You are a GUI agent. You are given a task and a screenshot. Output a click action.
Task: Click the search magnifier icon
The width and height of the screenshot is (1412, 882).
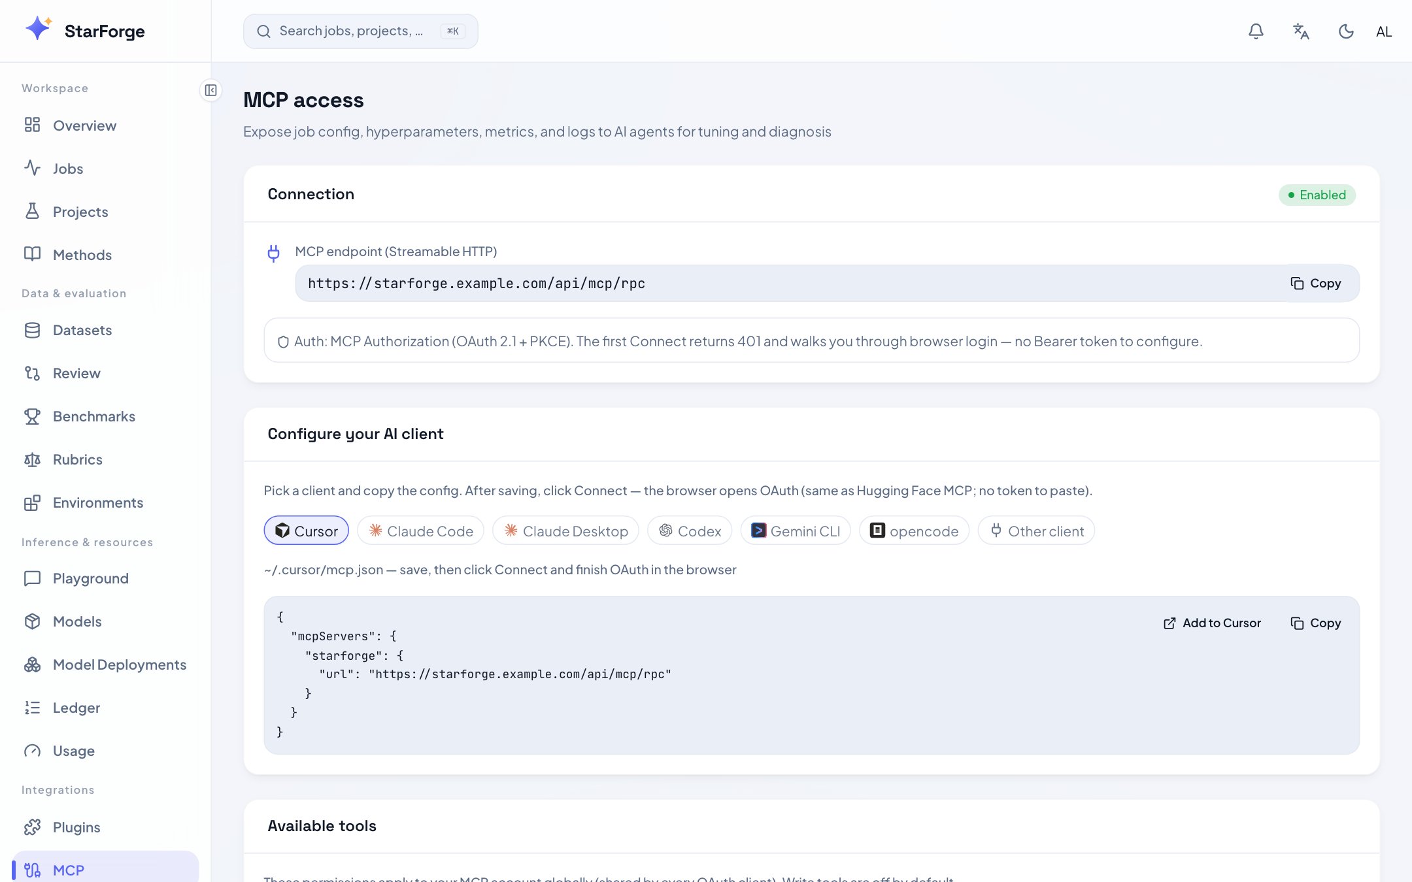(x=263, y=31)
